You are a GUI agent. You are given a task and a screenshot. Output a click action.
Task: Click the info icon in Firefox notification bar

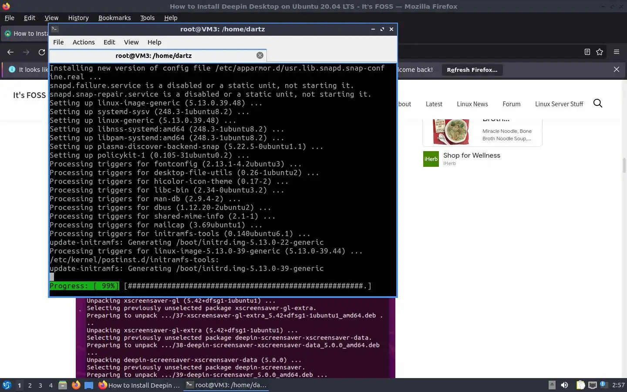coord(11,70)
